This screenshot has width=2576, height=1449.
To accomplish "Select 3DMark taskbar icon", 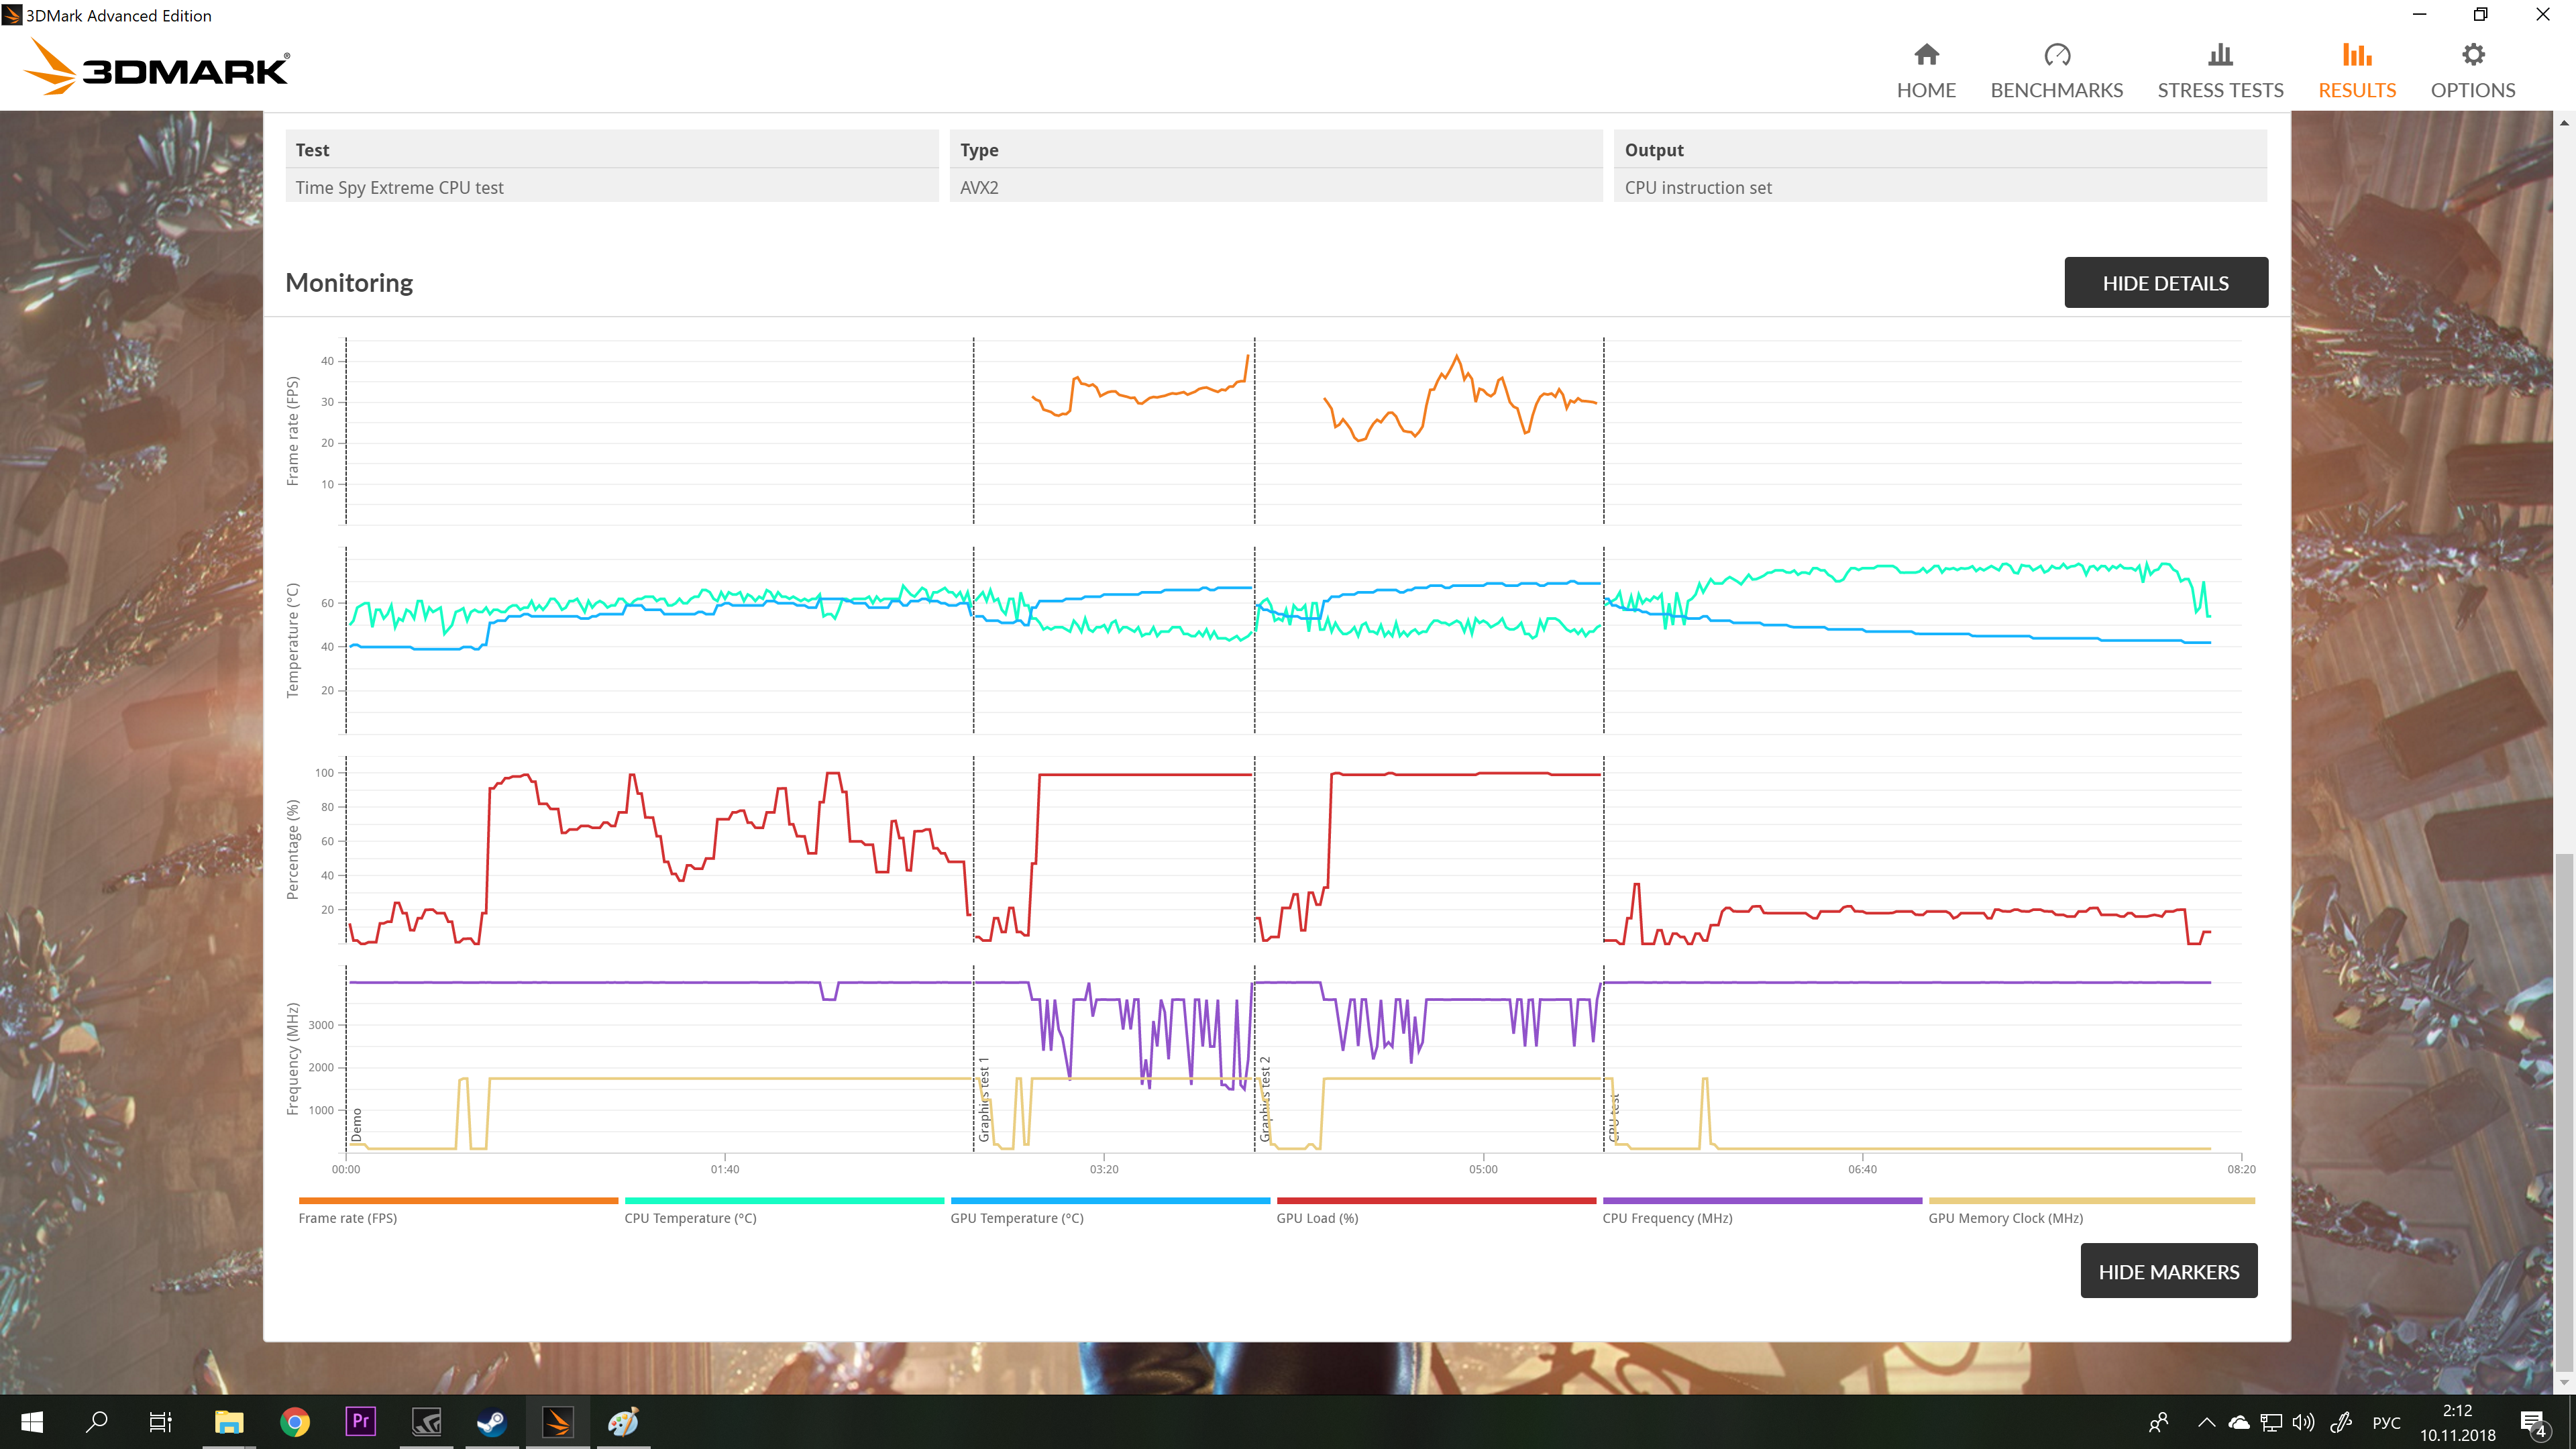I will (558, 1421).
